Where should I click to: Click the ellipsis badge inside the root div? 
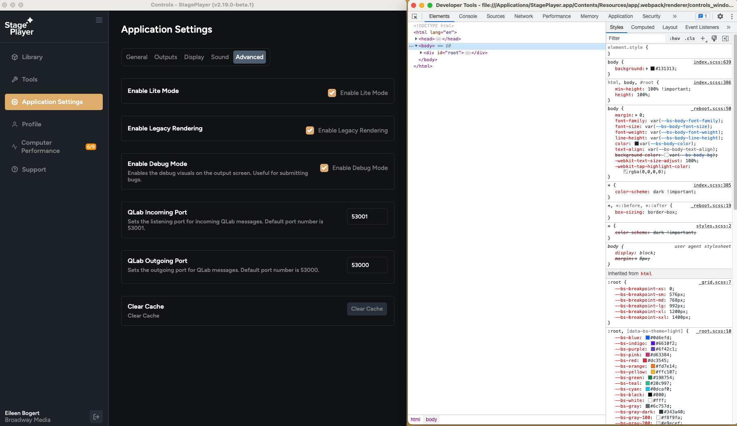(468, 53)
